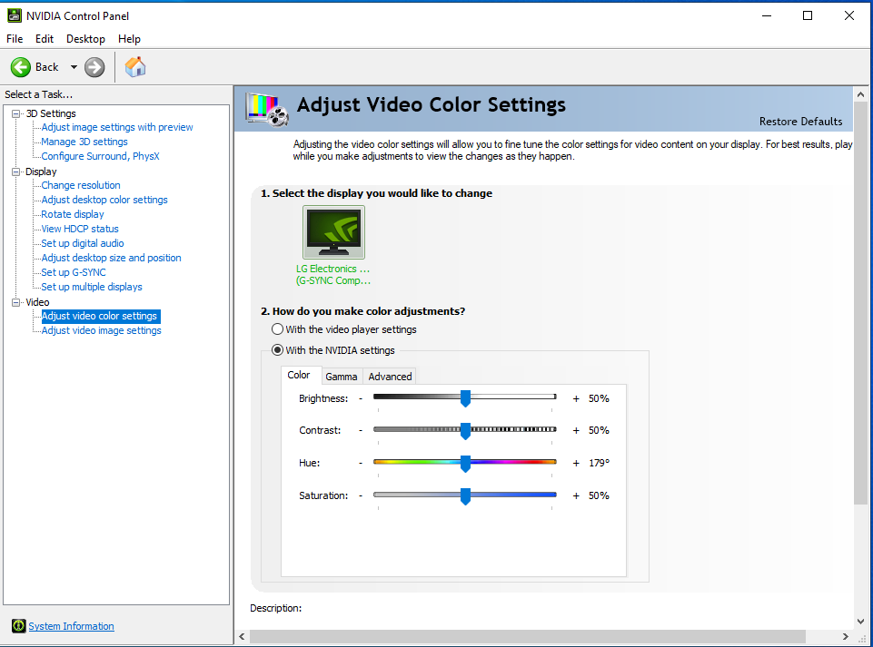
Task: Open the Desktop menu
Action: [85, 39]
